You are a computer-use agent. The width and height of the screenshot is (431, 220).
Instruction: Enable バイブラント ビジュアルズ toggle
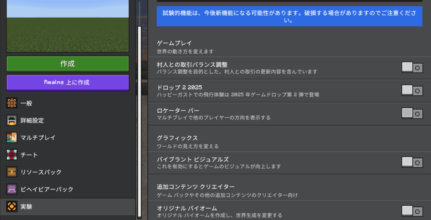tap(412, 162)
